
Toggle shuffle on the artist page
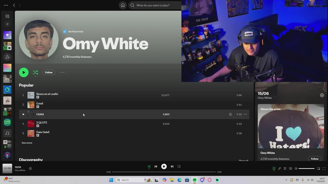coord(35,73)
